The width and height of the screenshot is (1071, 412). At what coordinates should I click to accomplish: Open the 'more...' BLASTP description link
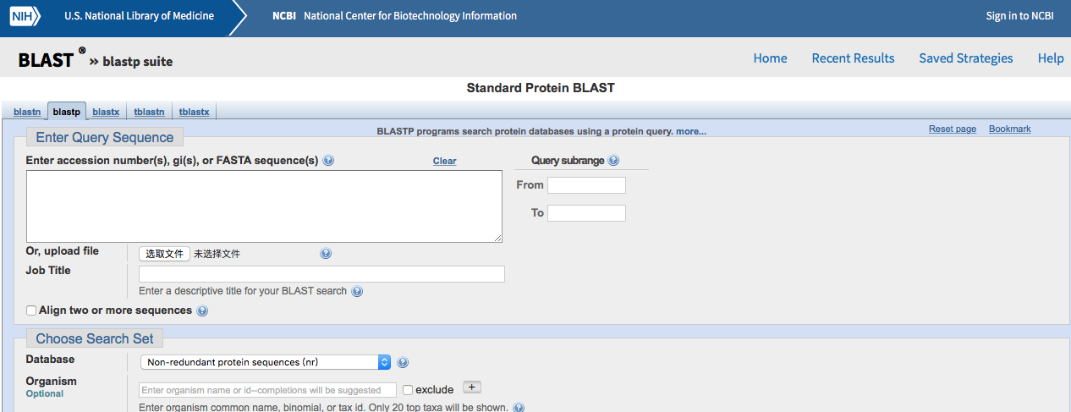coord(691,131)
